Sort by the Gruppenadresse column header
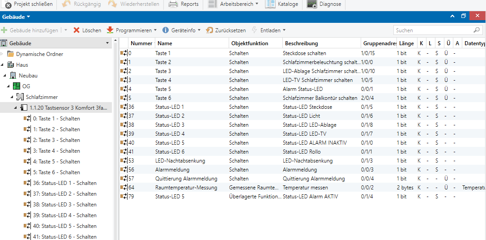Viewport: 486px width, 240px height. [x=379, y=43]
